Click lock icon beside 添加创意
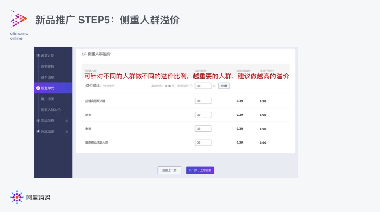The width and height of the screenshot is (380, 212). [x=67, y=121]
